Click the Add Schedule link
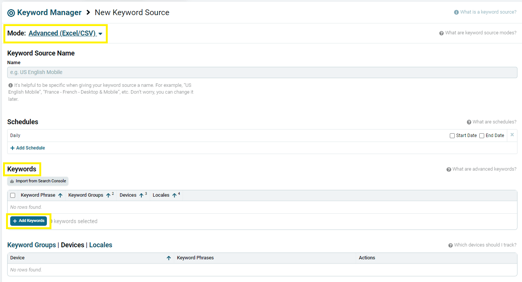This screenshot has width=522, height=282. (28, 148)
